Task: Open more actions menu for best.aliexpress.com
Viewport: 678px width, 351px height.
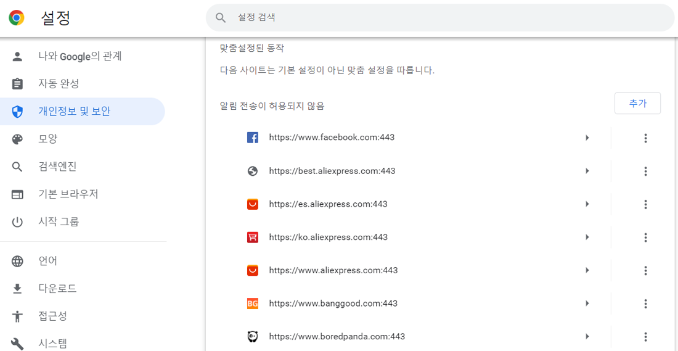Action: (x=645, y=171)
